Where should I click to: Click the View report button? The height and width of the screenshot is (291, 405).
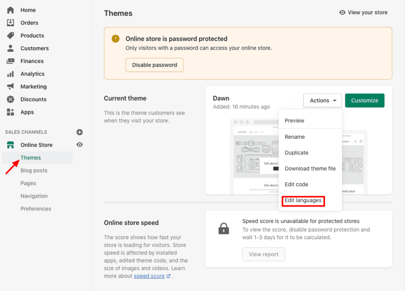click(x=264, y=254)
